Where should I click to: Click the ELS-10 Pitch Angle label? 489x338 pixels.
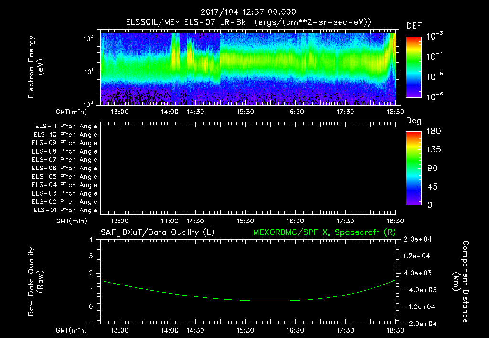pos(65,135)
